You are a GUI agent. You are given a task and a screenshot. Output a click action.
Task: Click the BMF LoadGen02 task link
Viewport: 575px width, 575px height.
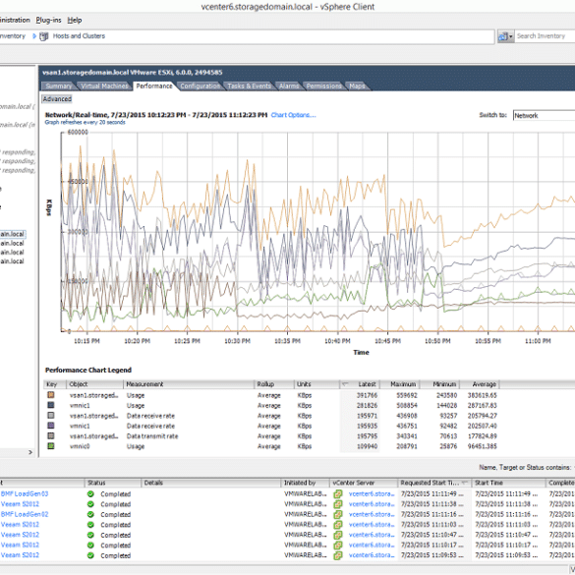click(25, 514)
